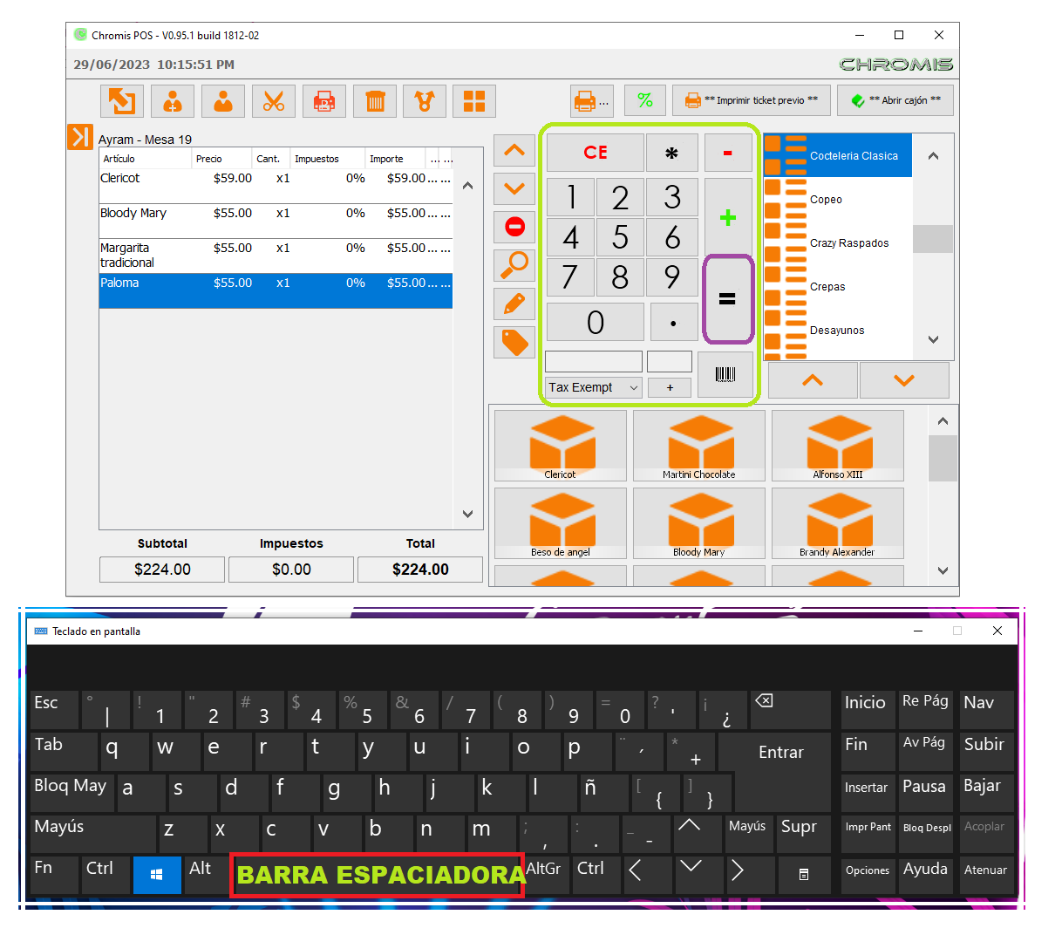Viewport: 1062px width, 935px height.
Task: Toggle the Nav key on keyboard
Action: [986, 710]
